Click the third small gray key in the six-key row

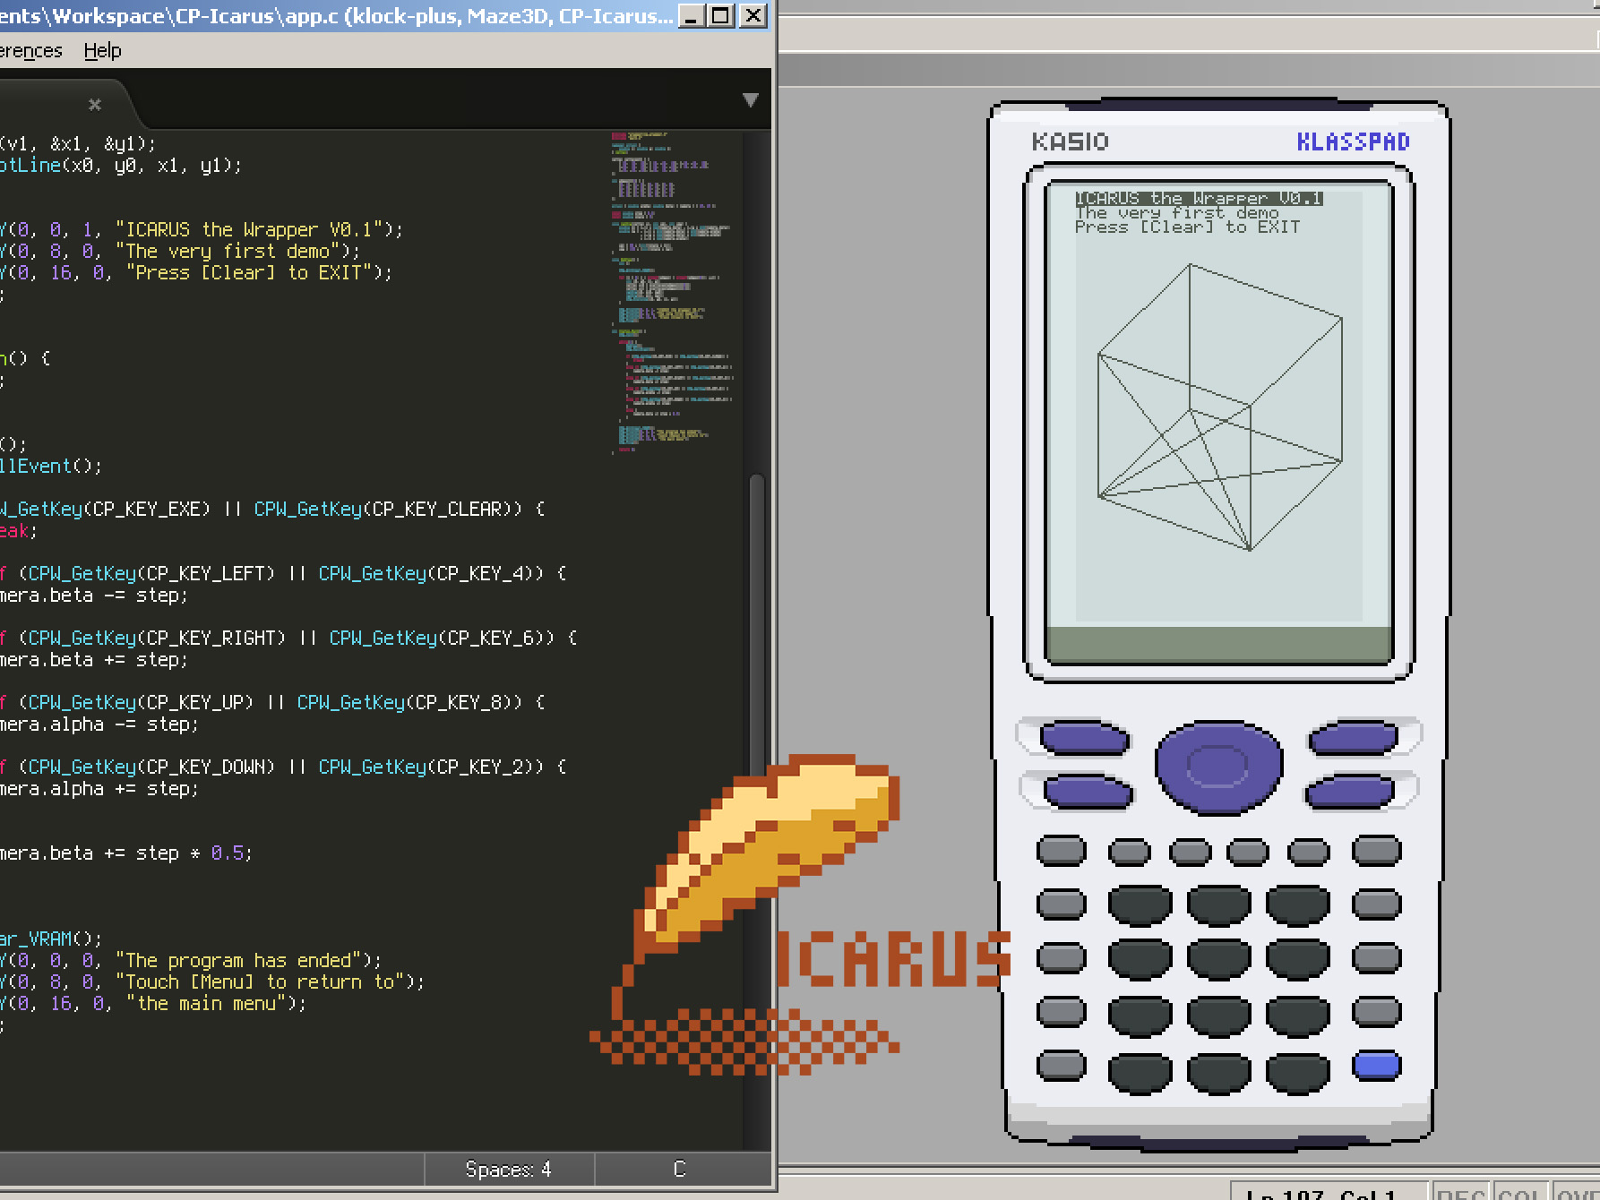1190,852
